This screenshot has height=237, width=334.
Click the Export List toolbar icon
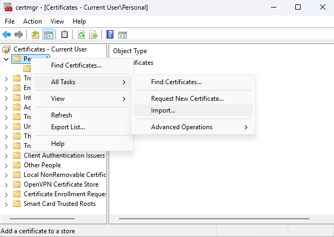click(94, 34)
